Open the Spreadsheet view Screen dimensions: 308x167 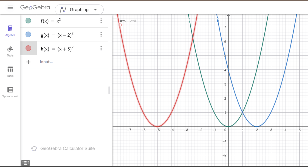click(10, 92)
